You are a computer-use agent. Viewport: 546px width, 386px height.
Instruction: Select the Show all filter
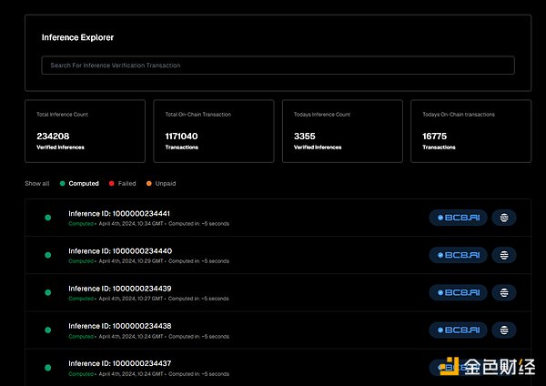pyautogui.click(x=36, y=184)
